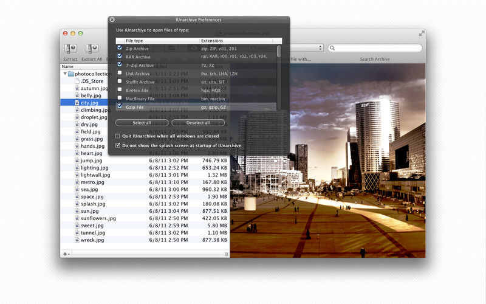Enable the MacBinary File checkbox
The image size is (486, 304).
coord(120,98)
